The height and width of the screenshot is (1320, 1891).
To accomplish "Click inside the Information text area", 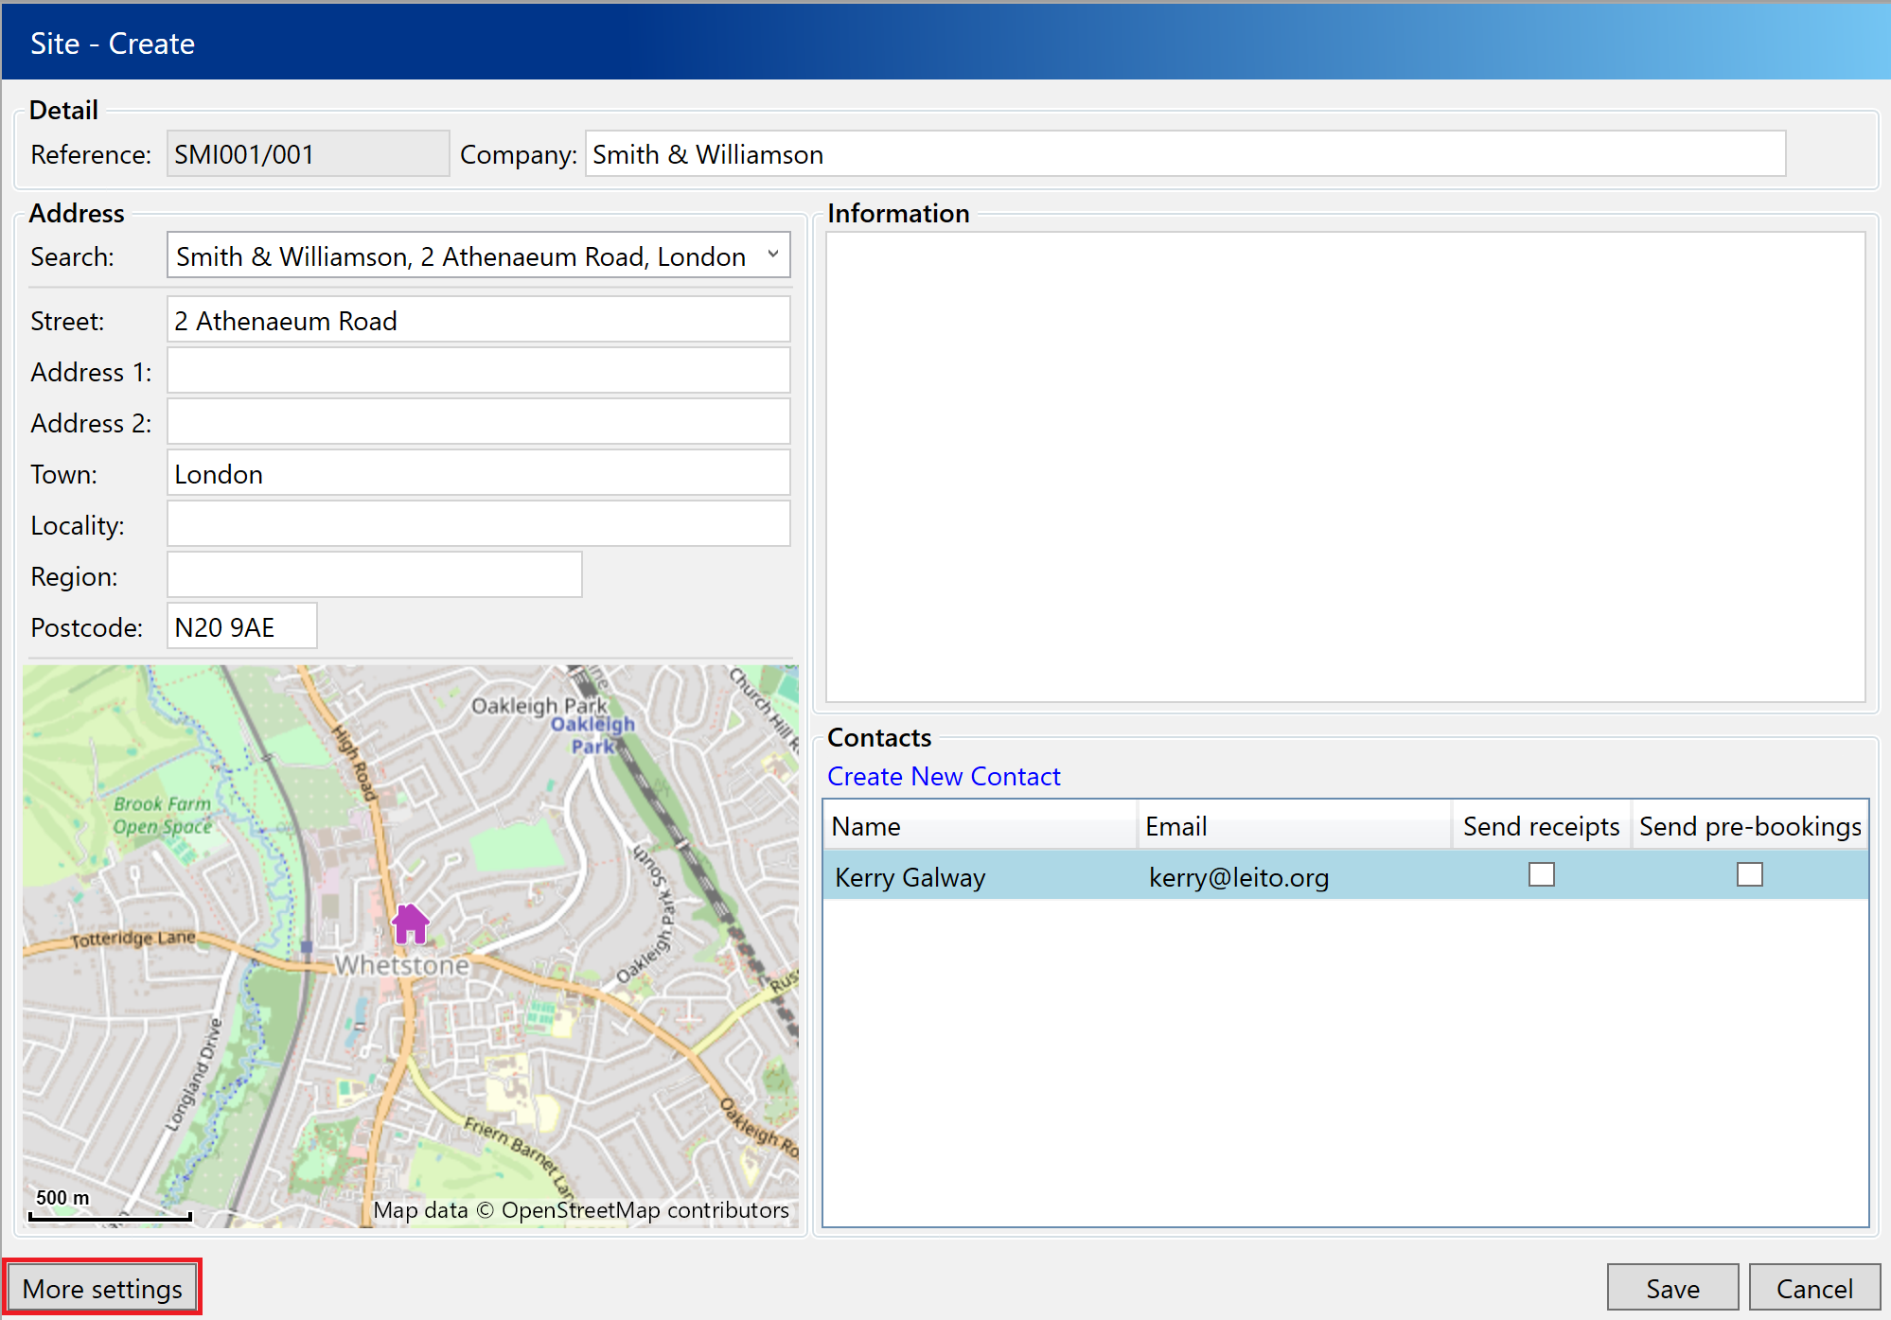I will click(x=1344, y=468).
